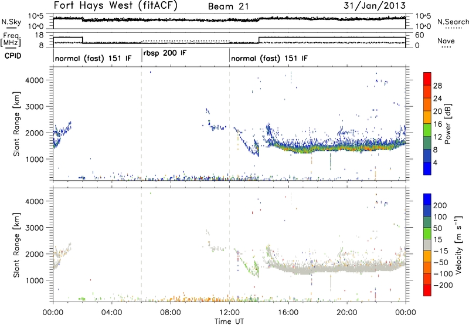Click the gray band of the velocity colorbar
Screen dimensions: 469x325
(x=427, y=245)
